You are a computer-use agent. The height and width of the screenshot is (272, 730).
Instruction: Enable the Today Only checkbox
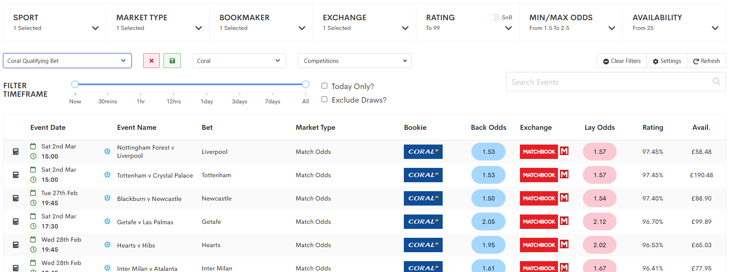pos(325,86)
